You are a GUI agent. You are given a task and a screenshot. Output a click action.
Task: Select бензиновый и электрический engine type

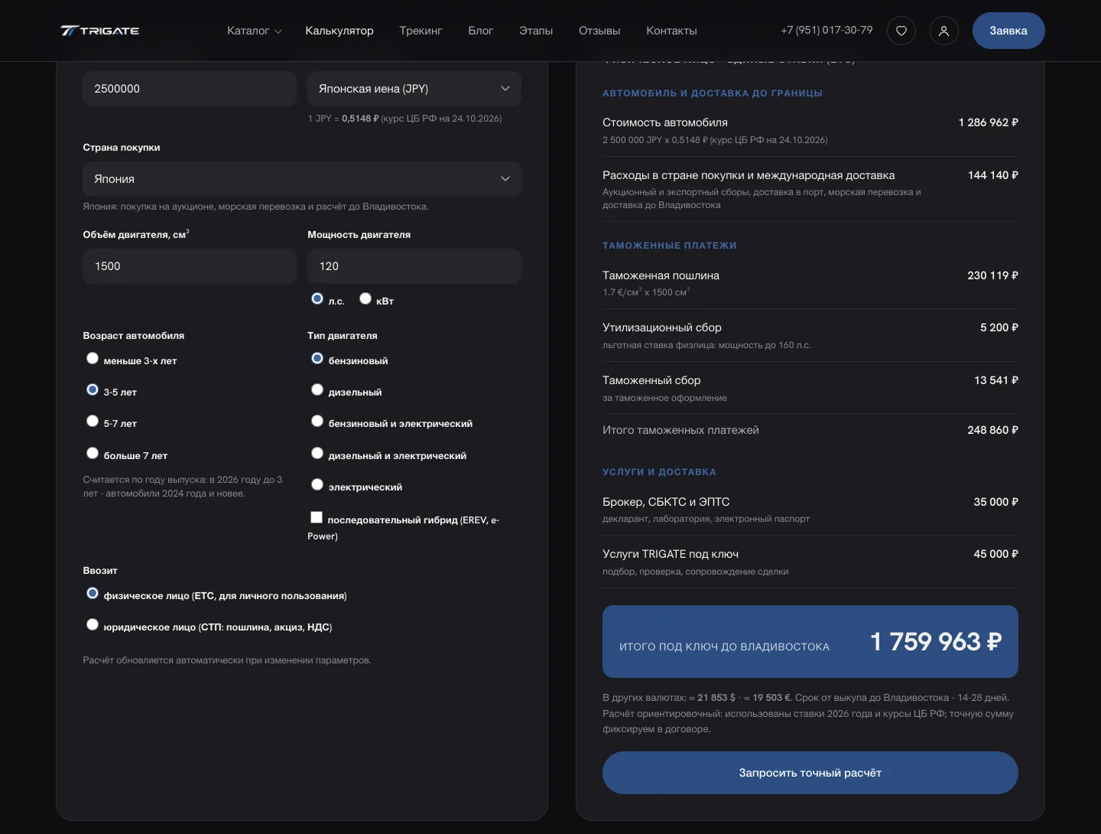point(317,421)
